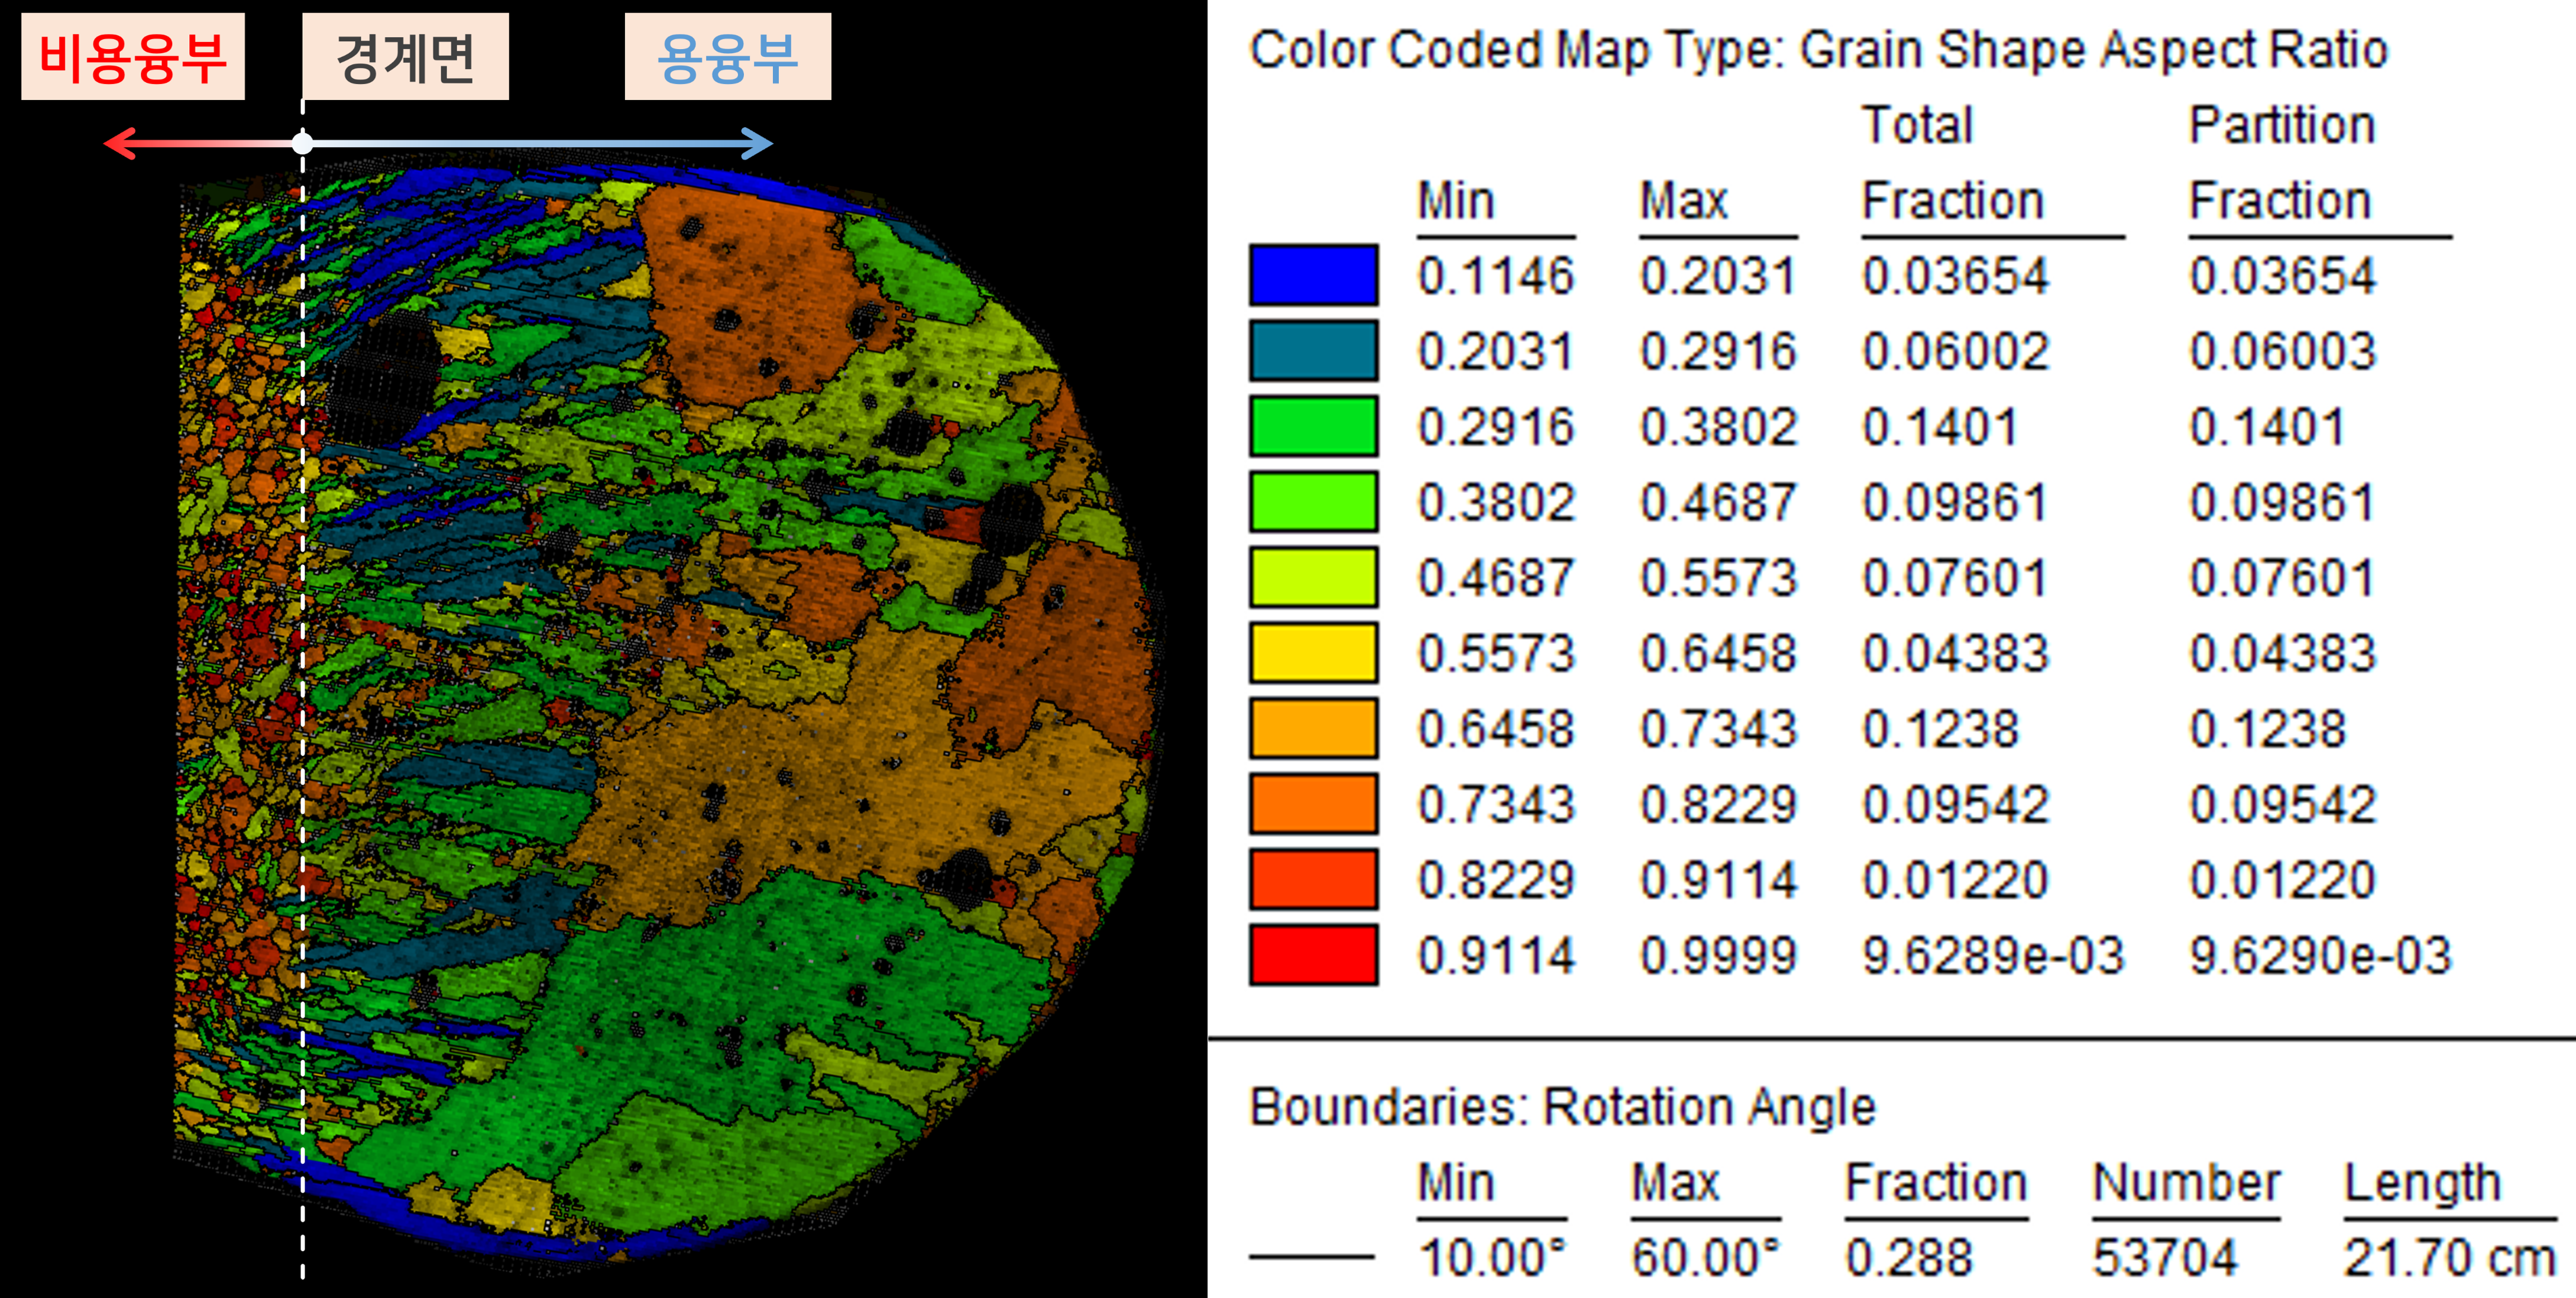The image size is (2576, 1298).
Task: Click the 경계면 label box
Action: [x=405, y=57]
